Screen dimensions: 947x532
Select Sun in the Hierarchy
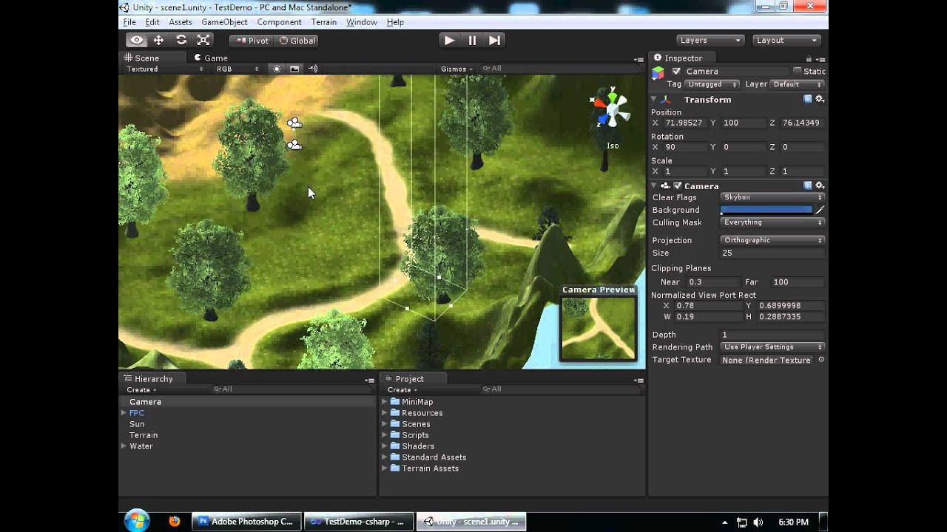coord(137,424)
